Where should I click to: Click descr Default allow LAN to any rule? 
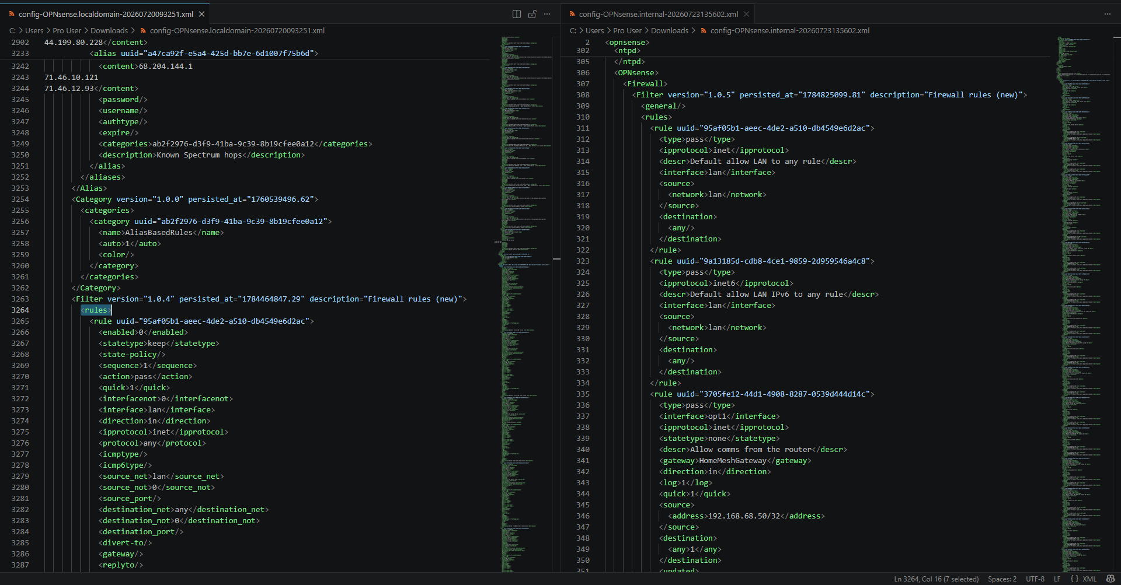(758, 162)
